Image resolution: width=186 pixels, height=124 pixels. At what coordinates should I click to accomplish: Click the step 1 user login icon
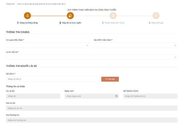(x=27, y=16)
